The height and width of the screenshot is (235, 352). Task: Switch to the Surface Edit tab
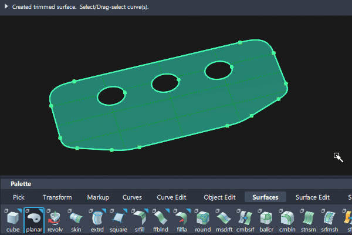(x=313, y=197)
